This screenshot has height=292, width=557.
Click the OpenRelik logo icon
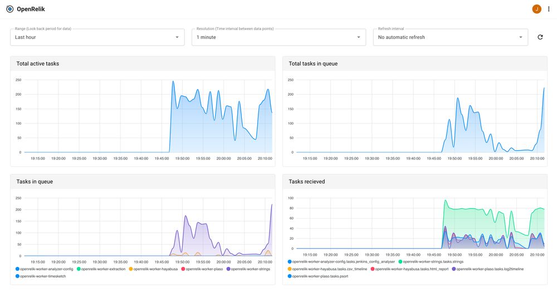pos(10,9)
